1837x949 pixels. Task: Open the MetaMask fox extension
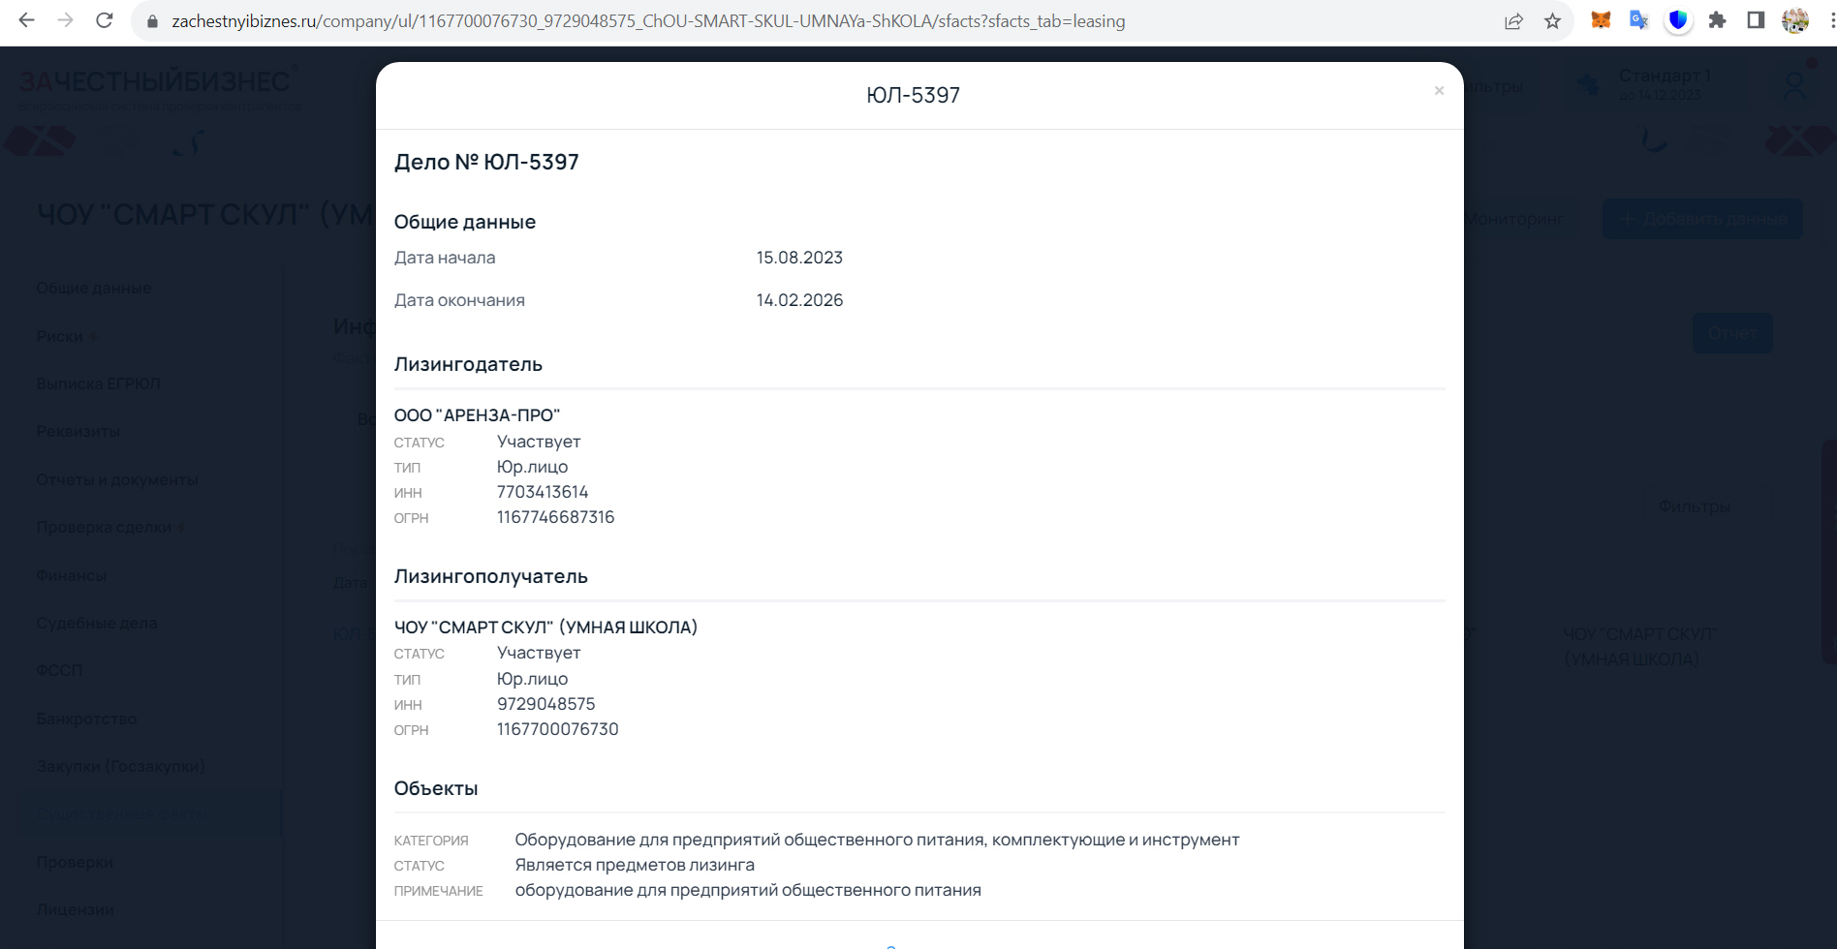(1601, 20)
